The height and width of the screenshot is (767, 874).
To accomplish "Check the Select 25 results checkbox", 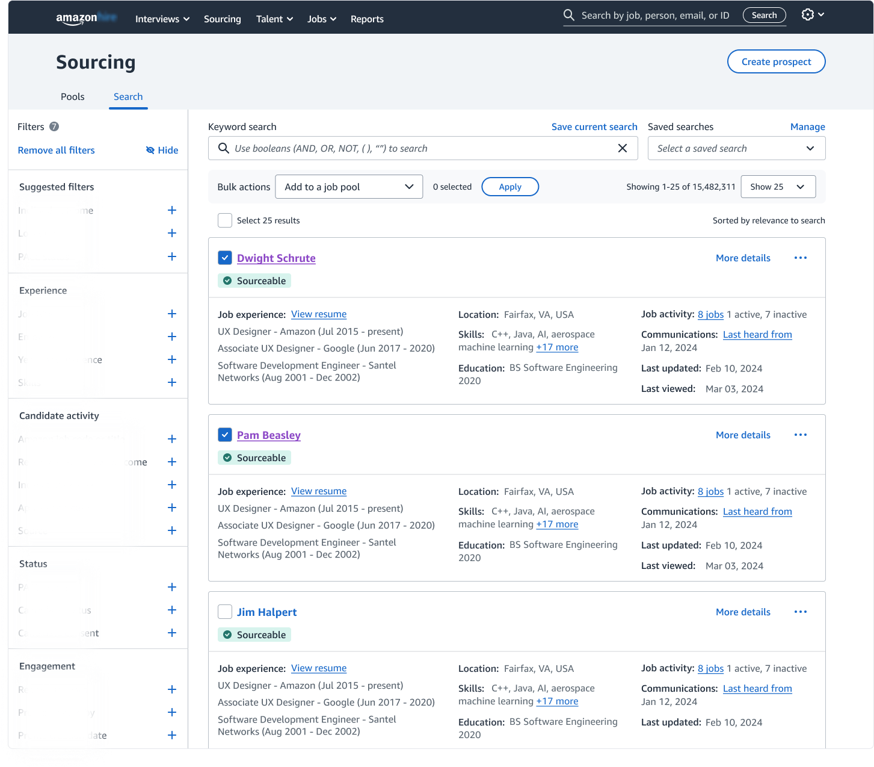I will pyautogui.click(x=225, y=220).
